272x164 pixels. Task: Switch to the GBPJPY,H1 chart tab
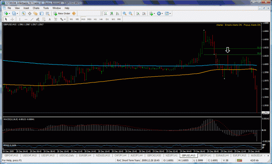click(x=205, y=155)
